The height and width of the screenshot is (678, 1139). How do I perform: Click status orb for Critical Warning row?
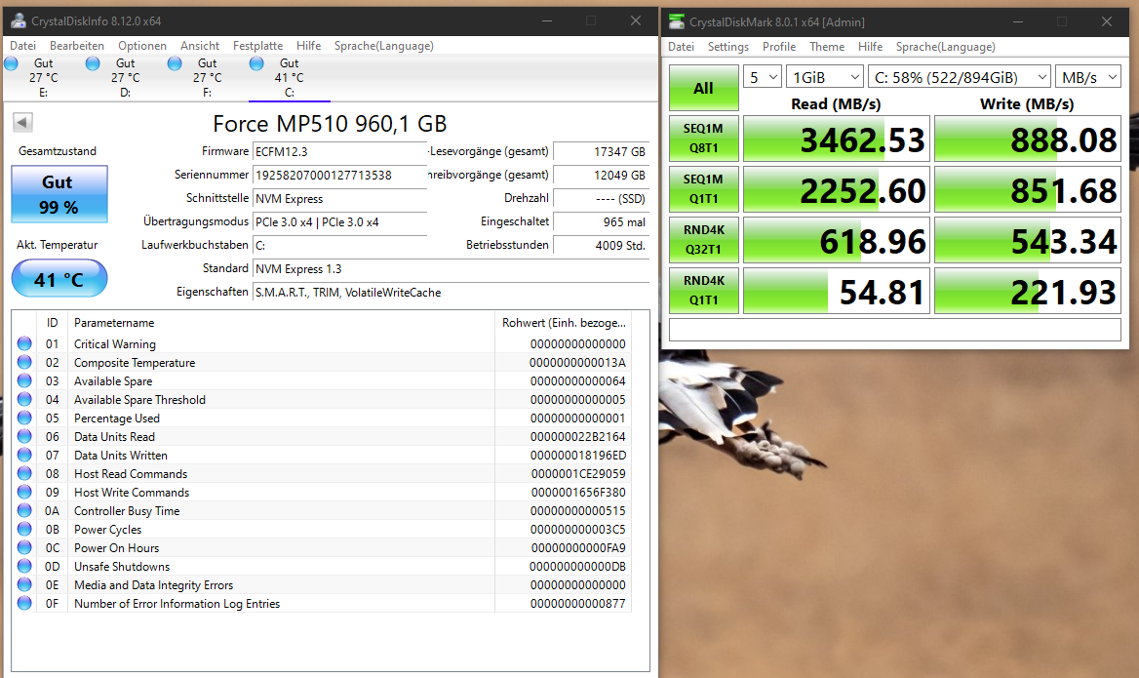24,343
